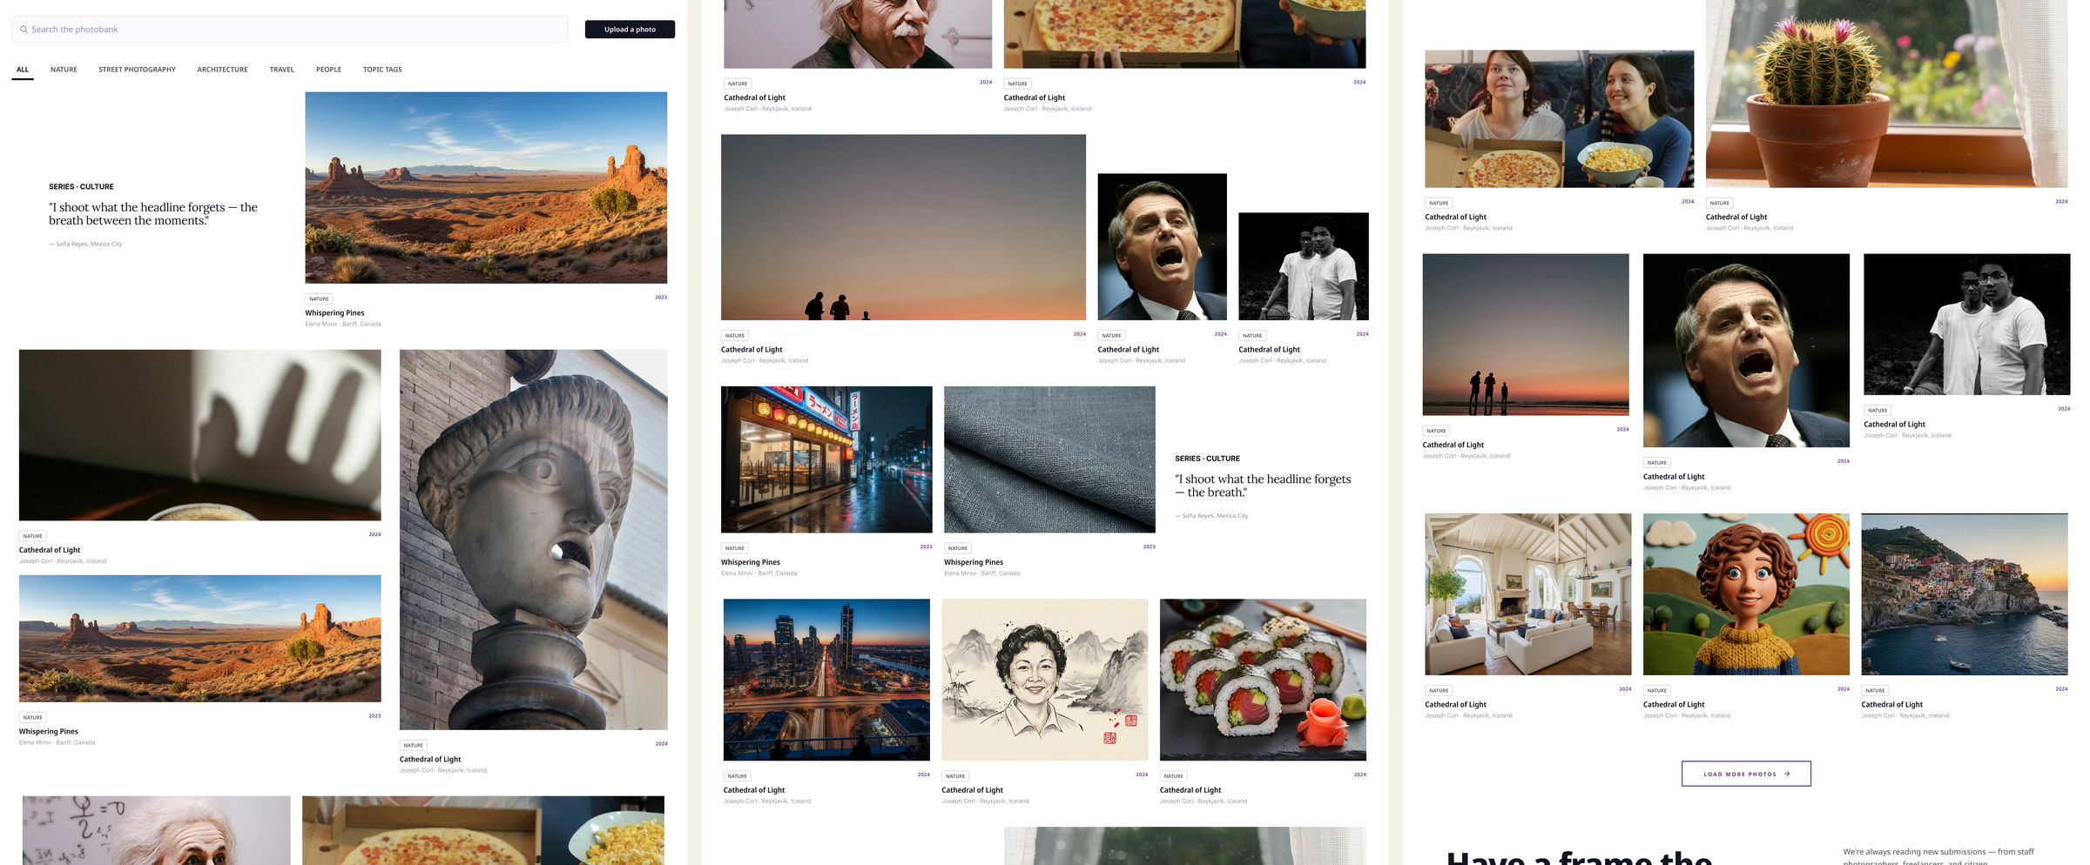Click 'Elena Mirov · Banff, Canada' under linen fabric photo
2090x865 pixels.
[x=982, y=573]
